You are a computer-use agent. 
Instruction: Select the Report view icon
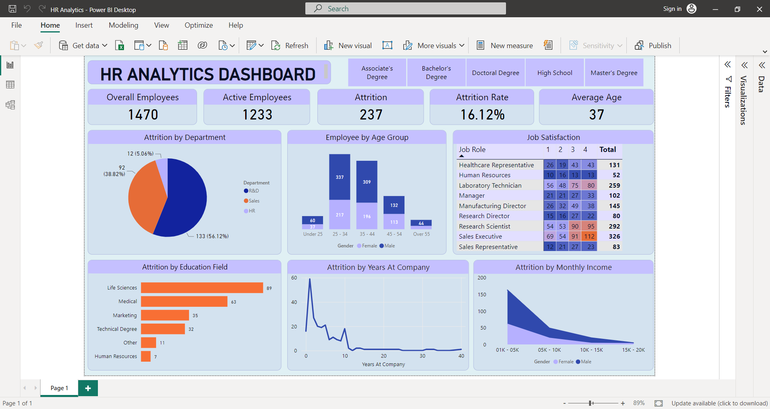pyautogui.click(x=11, y=65)
